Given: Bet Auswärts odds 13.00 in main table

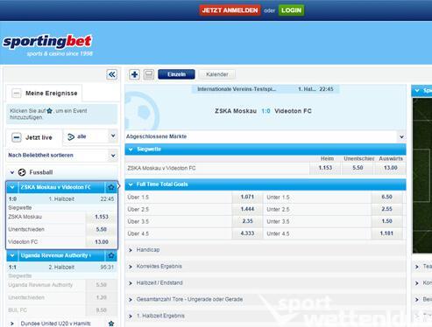Looking at the screenshot, I should coord(390,168).
